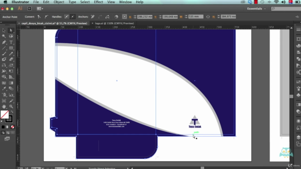301x169 pixels.
Task: Open the File menu
Action: pos(36,2)
